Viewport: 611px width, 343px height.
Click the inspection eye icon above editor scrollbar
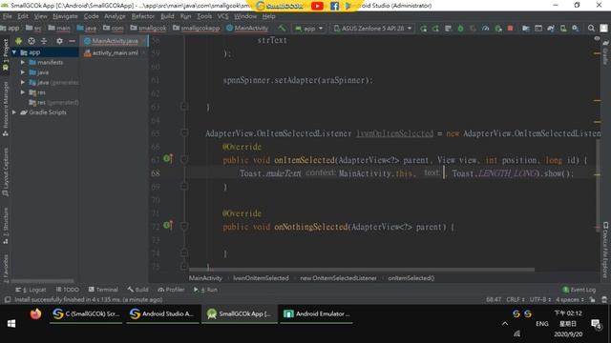click(597, 38)
